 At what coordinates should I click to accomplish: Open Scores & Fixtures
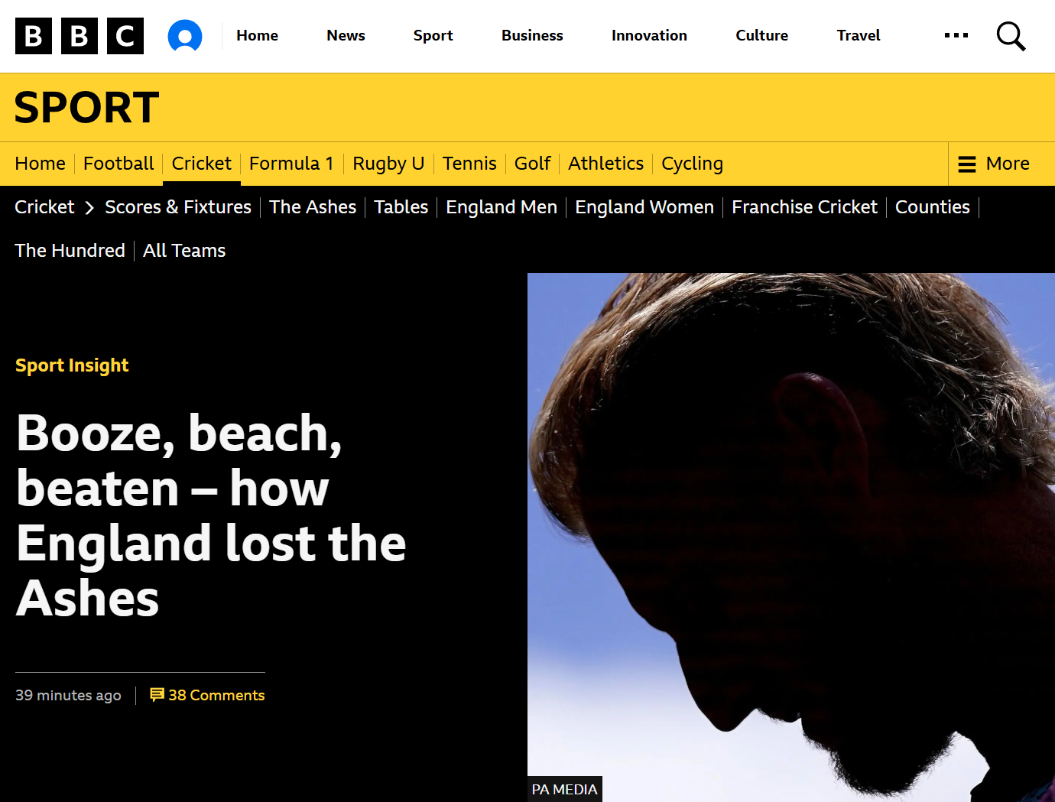click(178, 207)
